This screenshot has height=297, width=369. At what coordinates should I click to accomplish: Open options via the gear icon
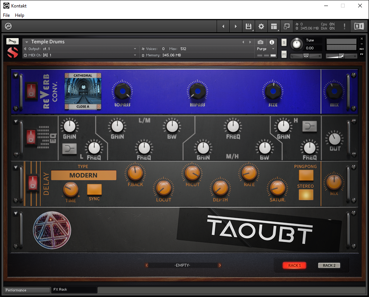click(261, 27)
